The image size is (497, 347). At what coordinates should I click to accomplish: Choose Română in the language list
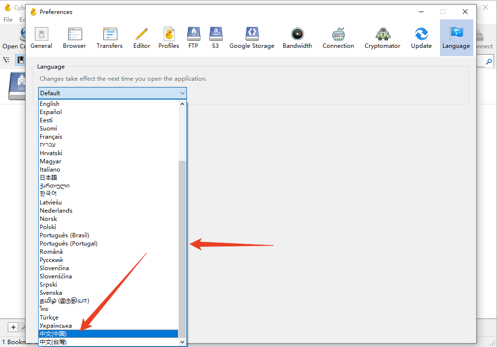tap(108, 251)
